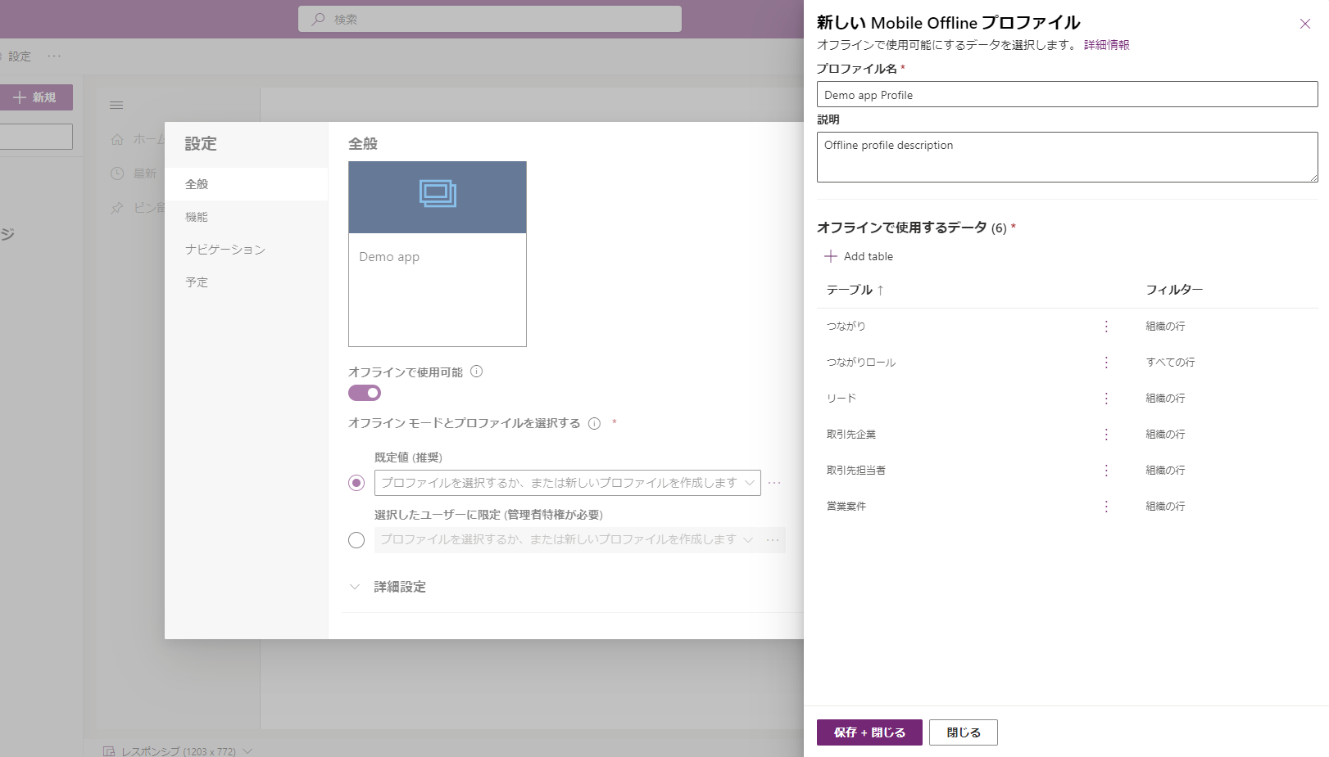Click the 検索 search box
The height and width of the screenshot is (757, 1329).
pos(490,19)
